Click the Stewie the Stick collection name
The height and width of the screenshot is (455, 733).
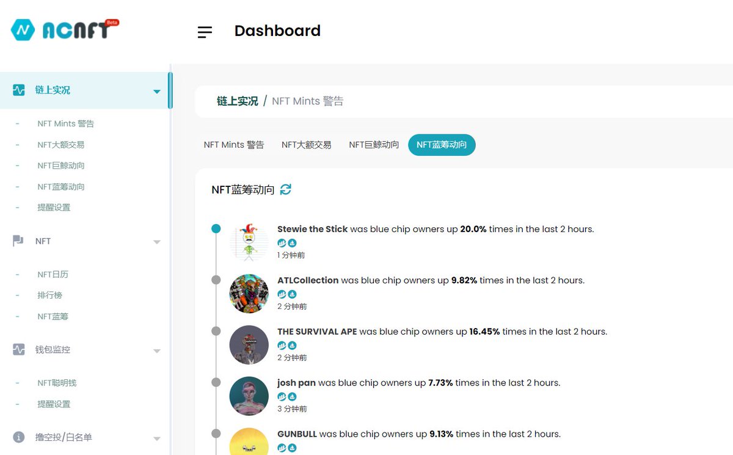point(312,229)
